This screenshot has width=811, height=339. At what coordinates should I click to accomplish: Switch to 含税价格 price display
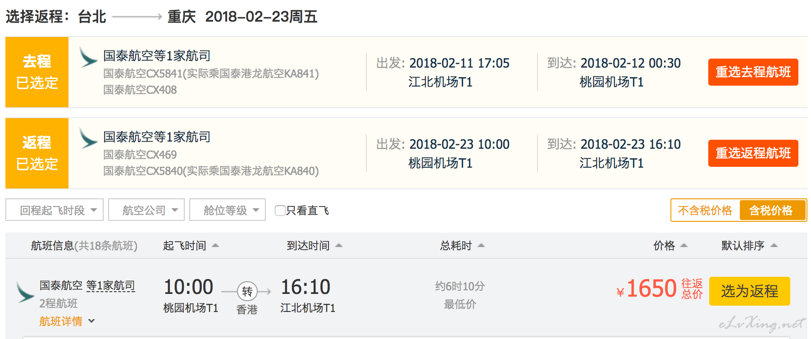[x=772, y=211]
